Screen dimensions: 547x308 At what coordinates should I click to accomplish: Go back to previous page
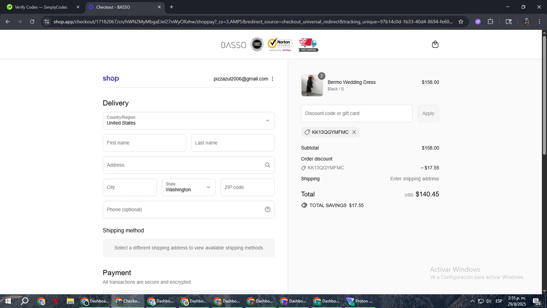[8, 22]
